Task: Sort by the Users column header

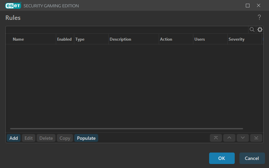Action: coord(210,39)
